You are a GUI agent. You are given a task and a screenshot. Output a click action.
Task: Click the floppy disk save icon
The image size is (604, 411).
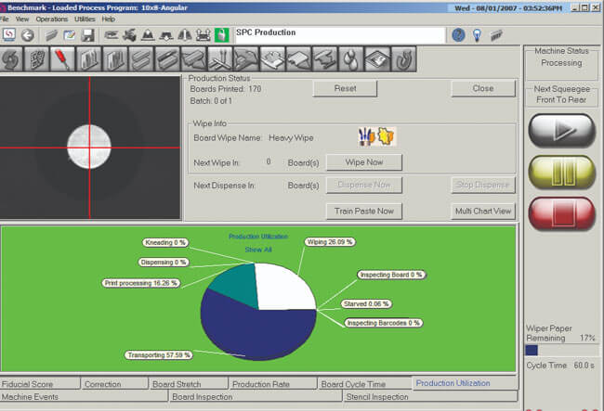point(87,35)
